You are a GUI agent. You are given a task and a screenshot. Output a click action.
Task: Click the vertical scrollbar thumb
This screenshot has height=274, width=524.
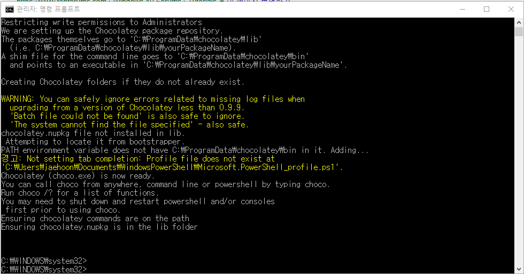click(x=519, y=31)
